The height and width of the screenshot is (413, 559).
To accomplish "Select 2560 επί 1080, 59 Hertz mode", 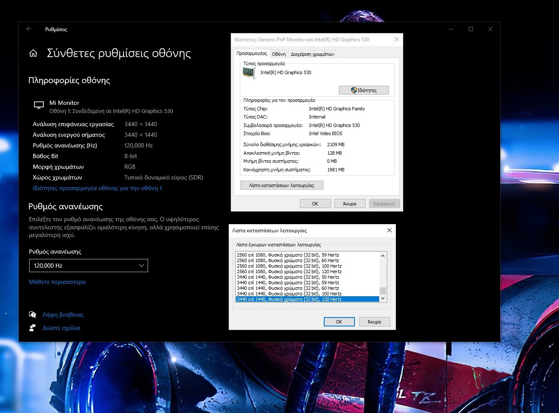I will tap(307, 255).
